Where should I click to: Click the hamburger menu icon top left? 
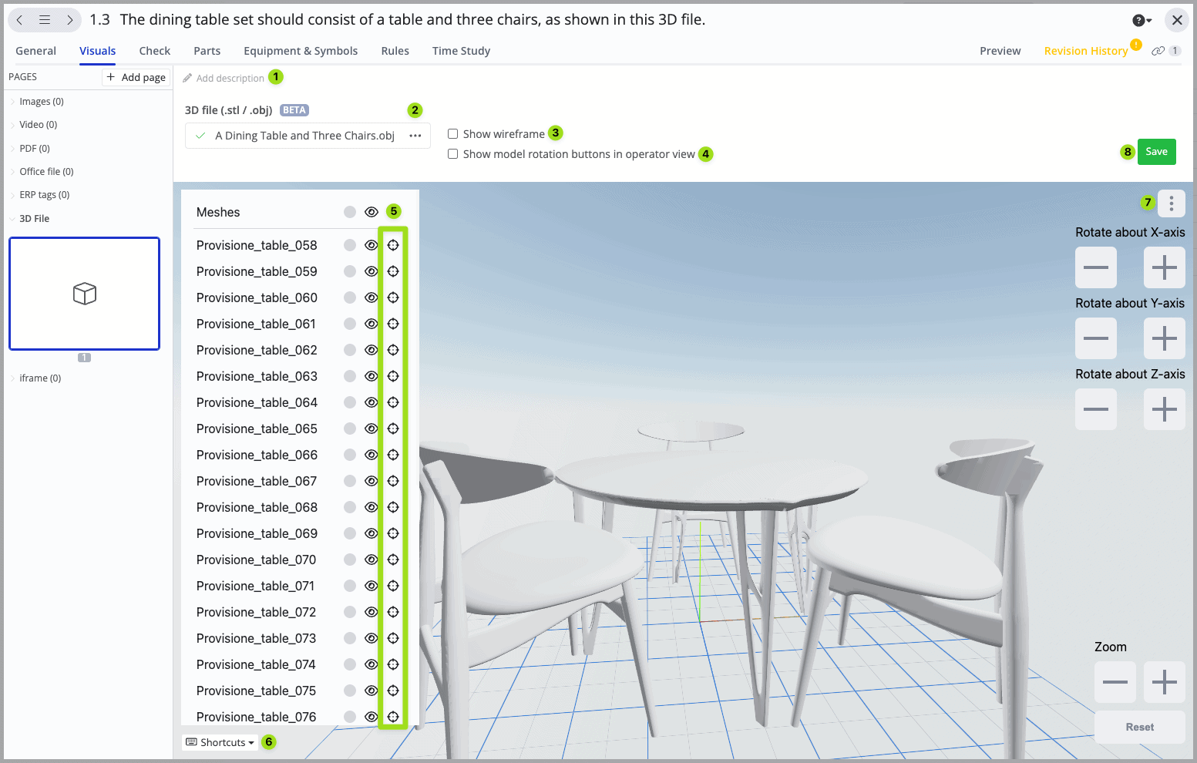click(x=44, y=19)
